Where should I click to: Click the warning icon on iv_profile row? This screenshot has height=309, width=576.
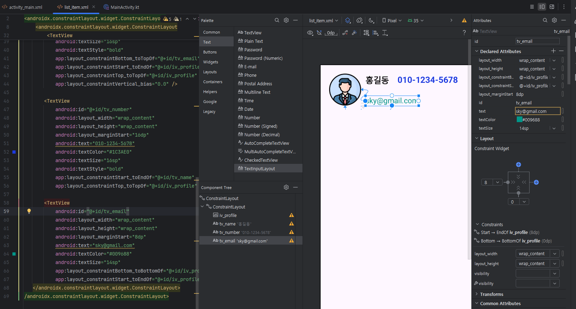tap(292, 215)
